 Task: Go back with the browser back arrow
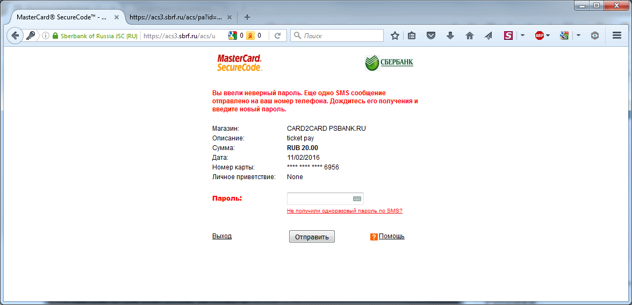point(15,36)
